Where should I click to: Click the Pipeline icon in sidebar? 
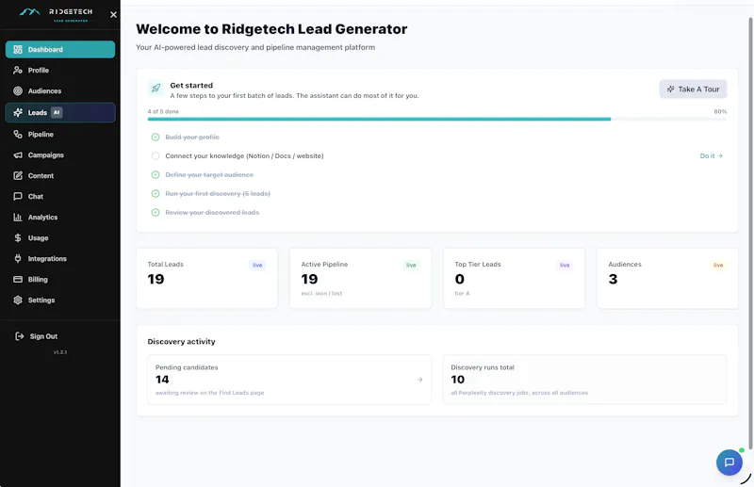click(x=18, y=134)
